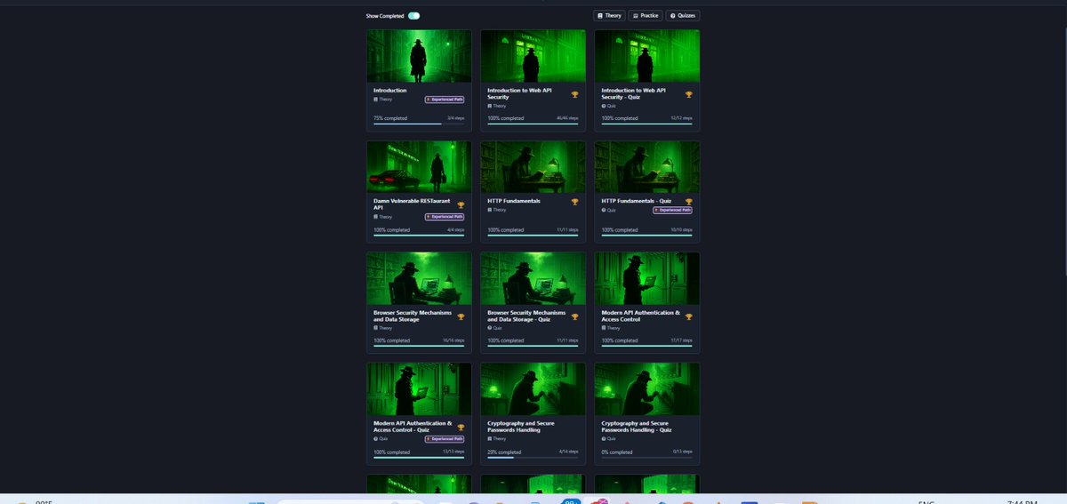Click the '75% completed' text
1067x504 pixels.
[x=390, y=118]
